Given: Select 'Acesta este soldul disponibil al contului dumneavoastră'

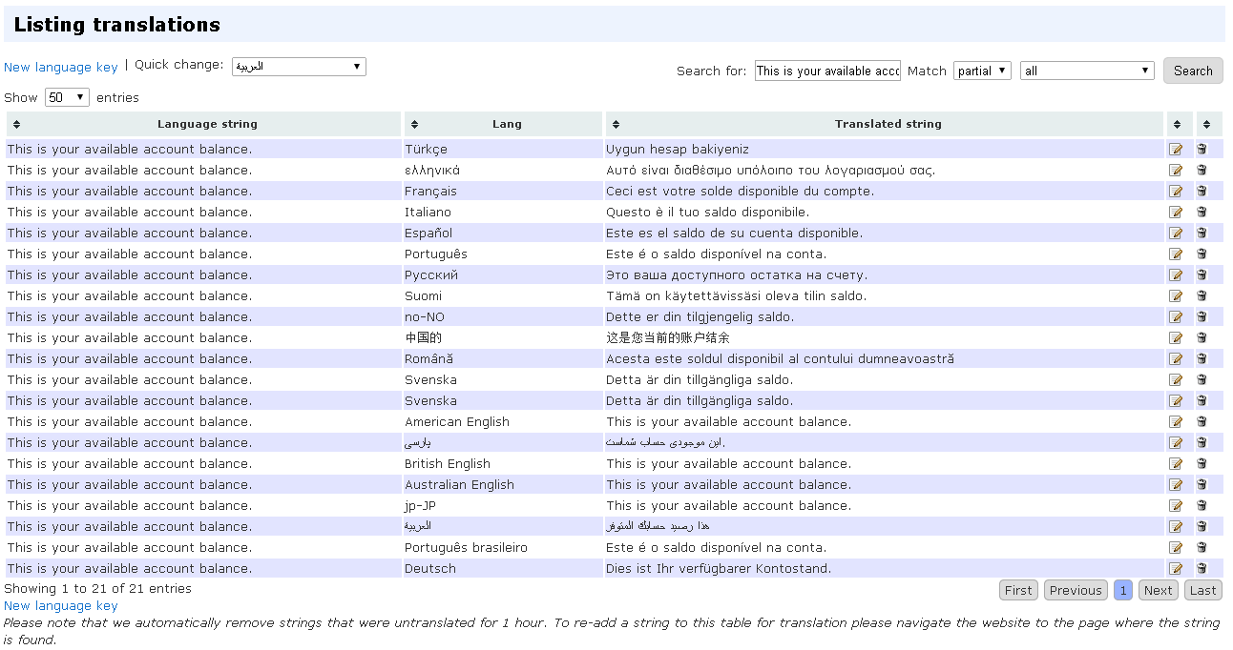Looking at the screenshot, I should pos(780,359).
